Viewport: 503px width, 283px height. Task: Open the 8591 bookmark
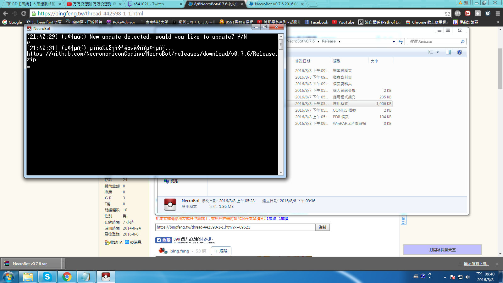pyautogui.click(x=236, y=22)
